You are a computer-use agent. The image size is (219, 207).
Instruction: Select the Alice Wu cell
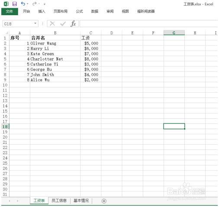point(55,80)
